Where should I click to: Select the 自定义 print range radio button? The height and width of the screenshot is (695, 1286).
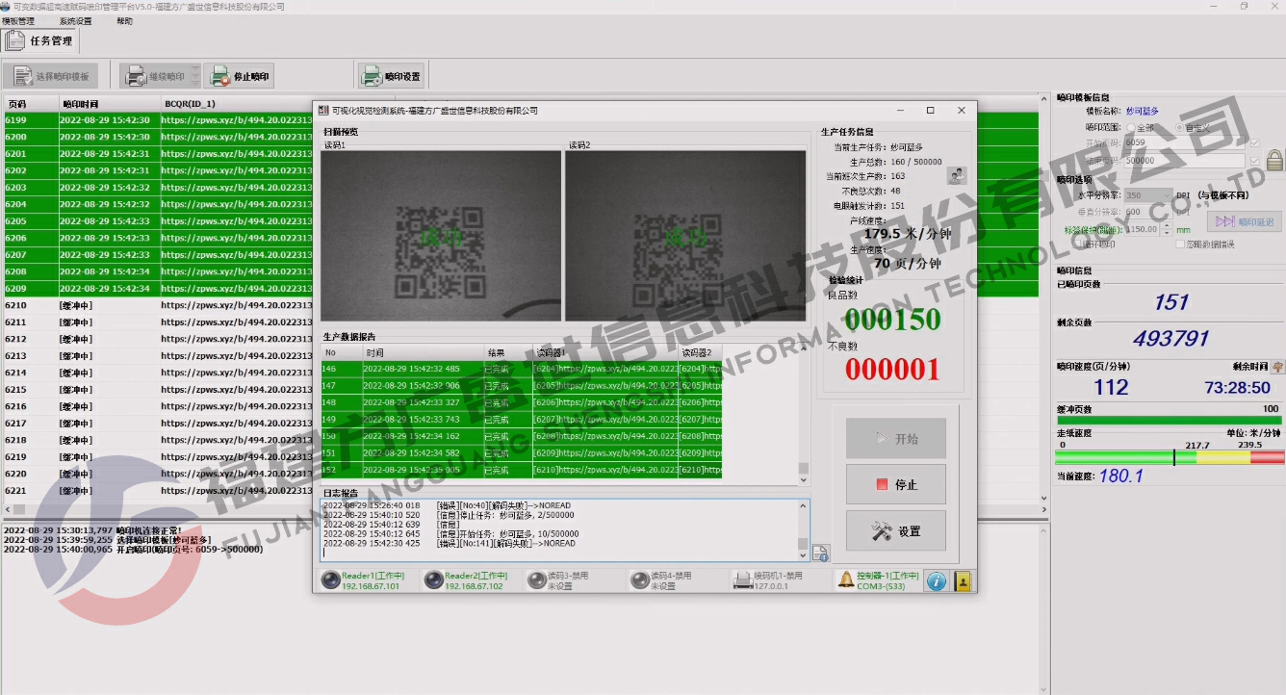coord(1180,127)
